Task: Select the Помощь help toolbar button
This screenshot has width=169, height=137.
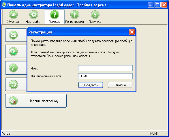Action: (54, 17)
